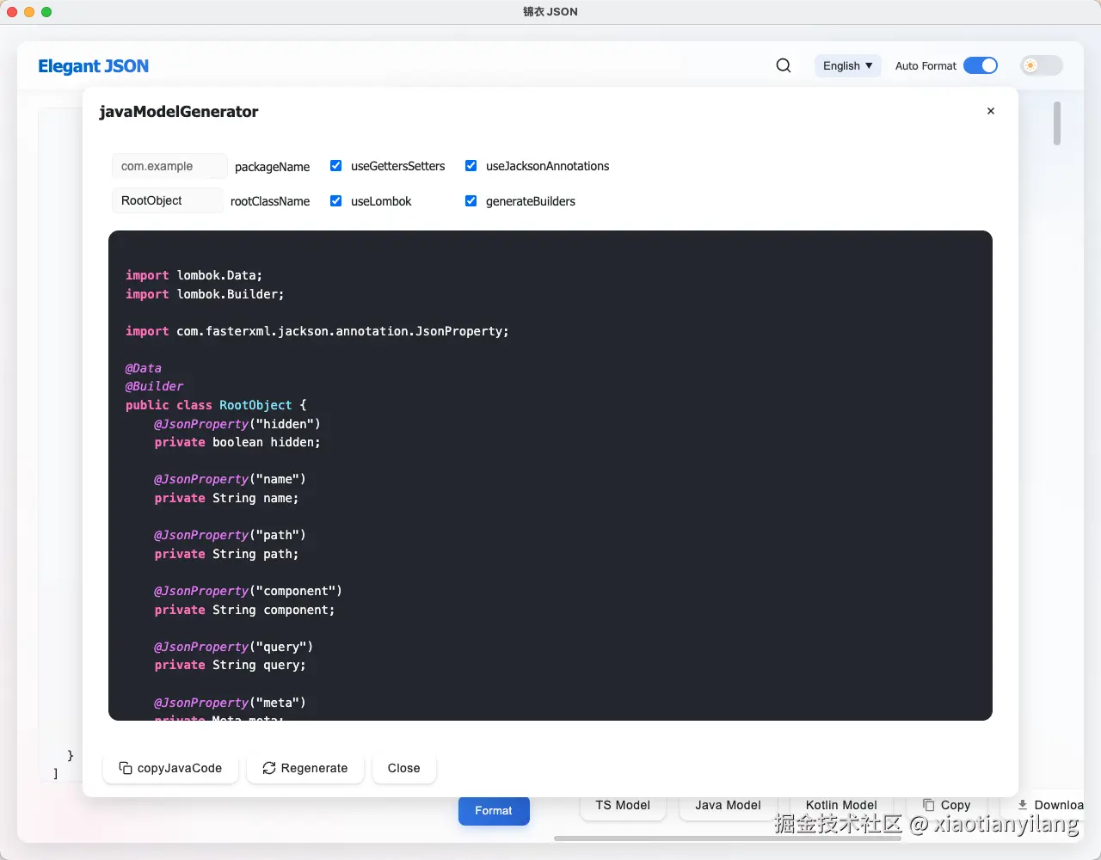Click the @Data annotation in code
This screenshot has height=860, width=1101.
click(144, 368)
